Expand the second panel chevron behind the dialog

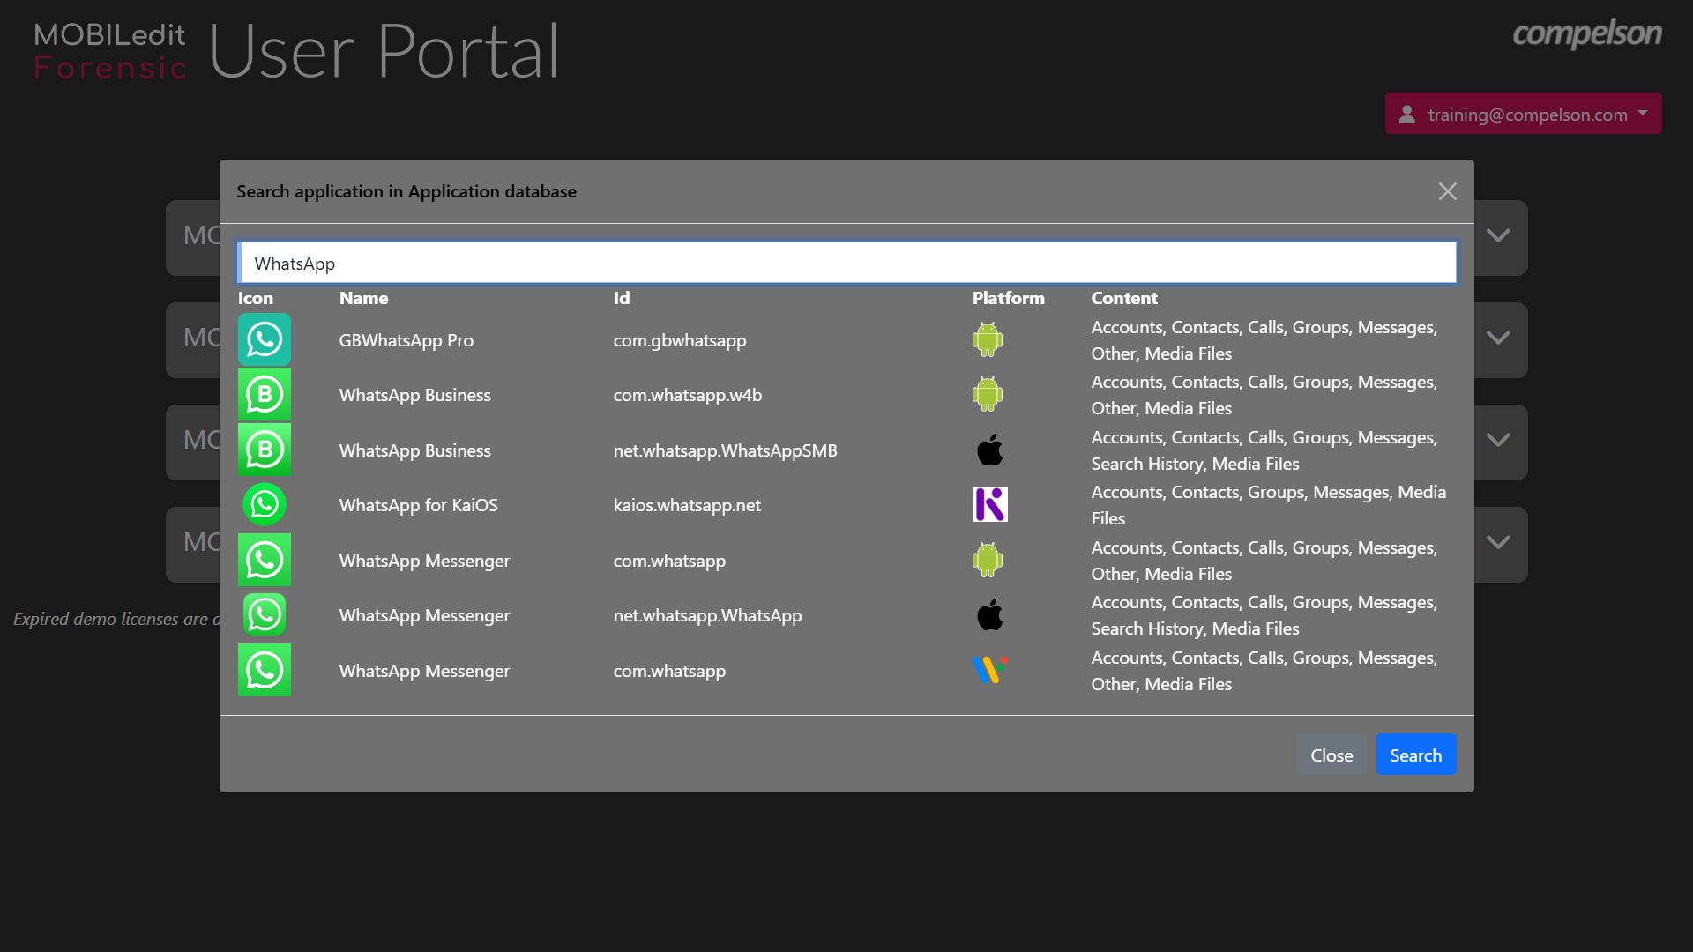point(1498,338)
